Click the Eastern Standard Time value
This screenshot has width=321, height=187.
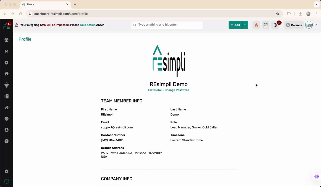pos(187,140)
